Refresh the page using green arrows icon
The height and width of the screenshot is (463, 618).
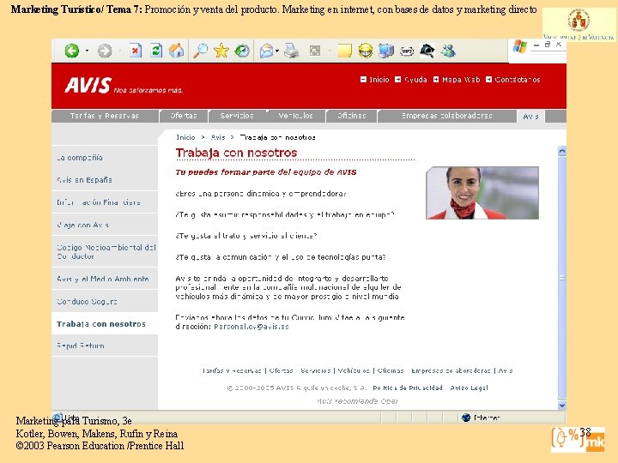pyautogui.click(x=156, y=51)
